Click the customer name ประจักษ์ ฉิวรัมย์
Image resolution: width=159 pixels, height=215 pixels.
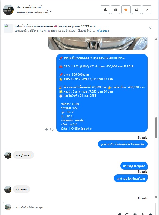pyautogui.click(x=29, y=7)
